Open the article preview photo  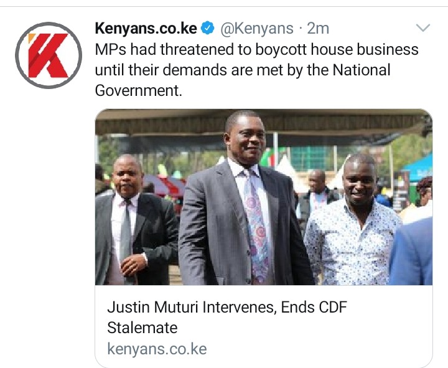(x=264, y=197)
